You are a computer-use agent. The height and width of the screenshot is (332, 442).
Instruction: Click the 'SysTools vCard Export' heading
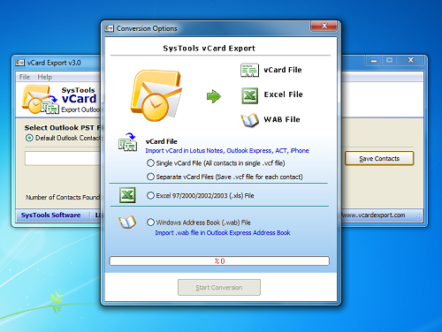click(210, 49)
